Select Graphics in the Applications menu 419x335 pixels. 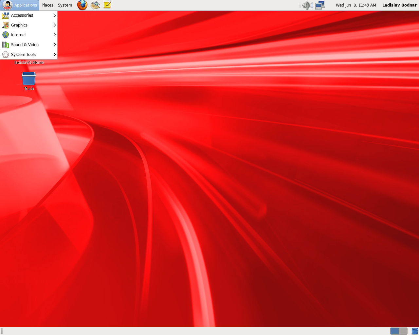[19, 25]
